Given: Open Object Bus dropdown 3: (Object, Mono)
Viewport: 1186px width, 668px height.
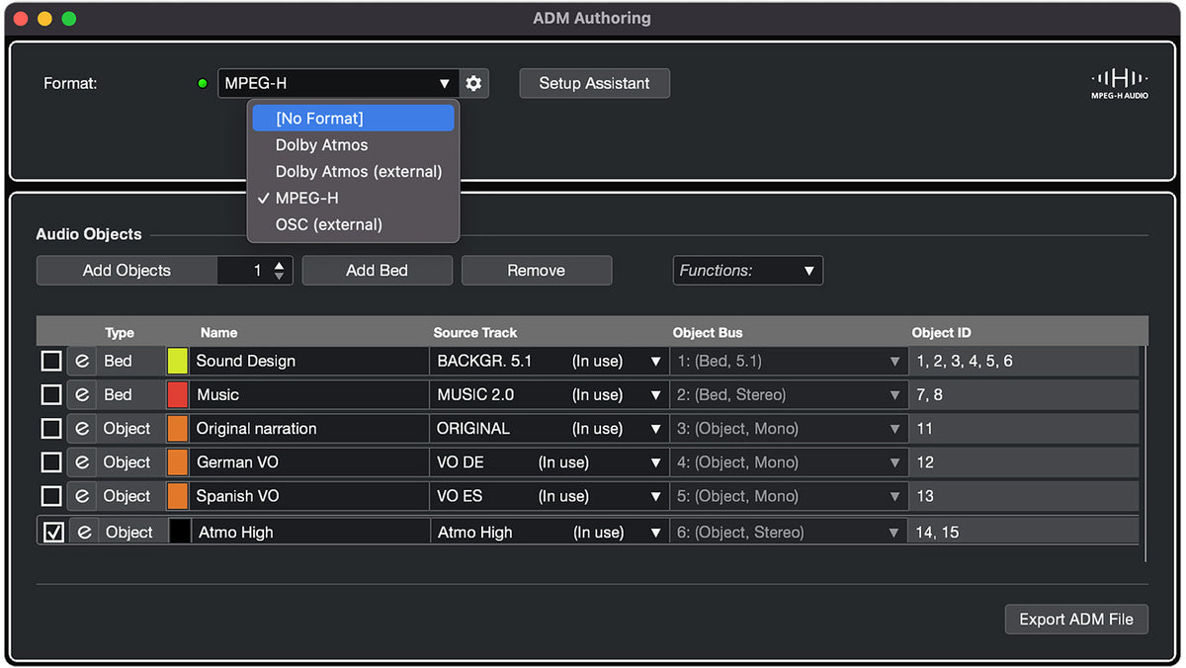Looking at the screenshot, I should 789,429.
